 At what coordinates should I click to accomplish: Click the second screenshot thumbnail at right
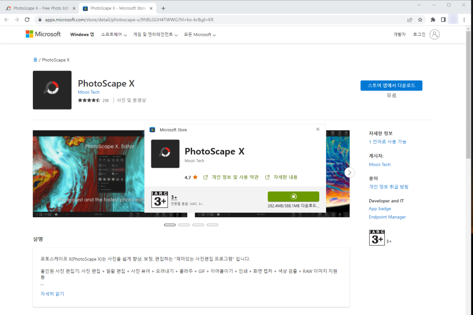pos(337,174)
